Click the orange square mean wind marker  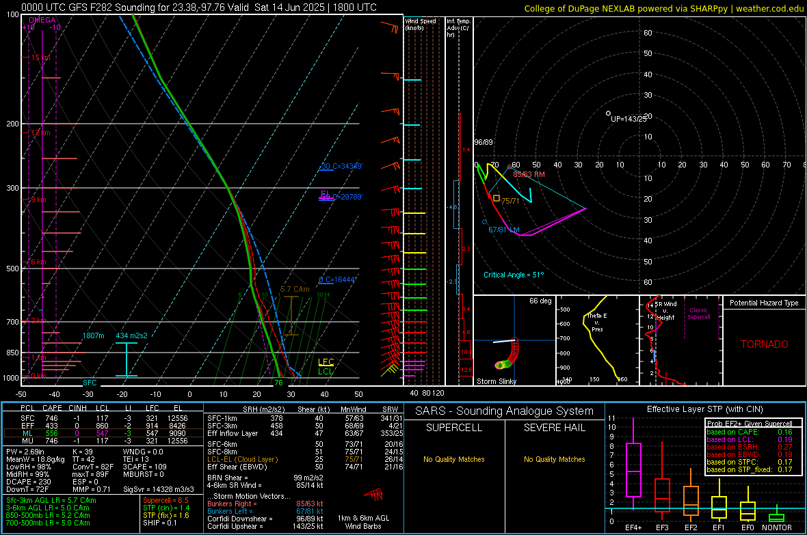click(496, 198)
